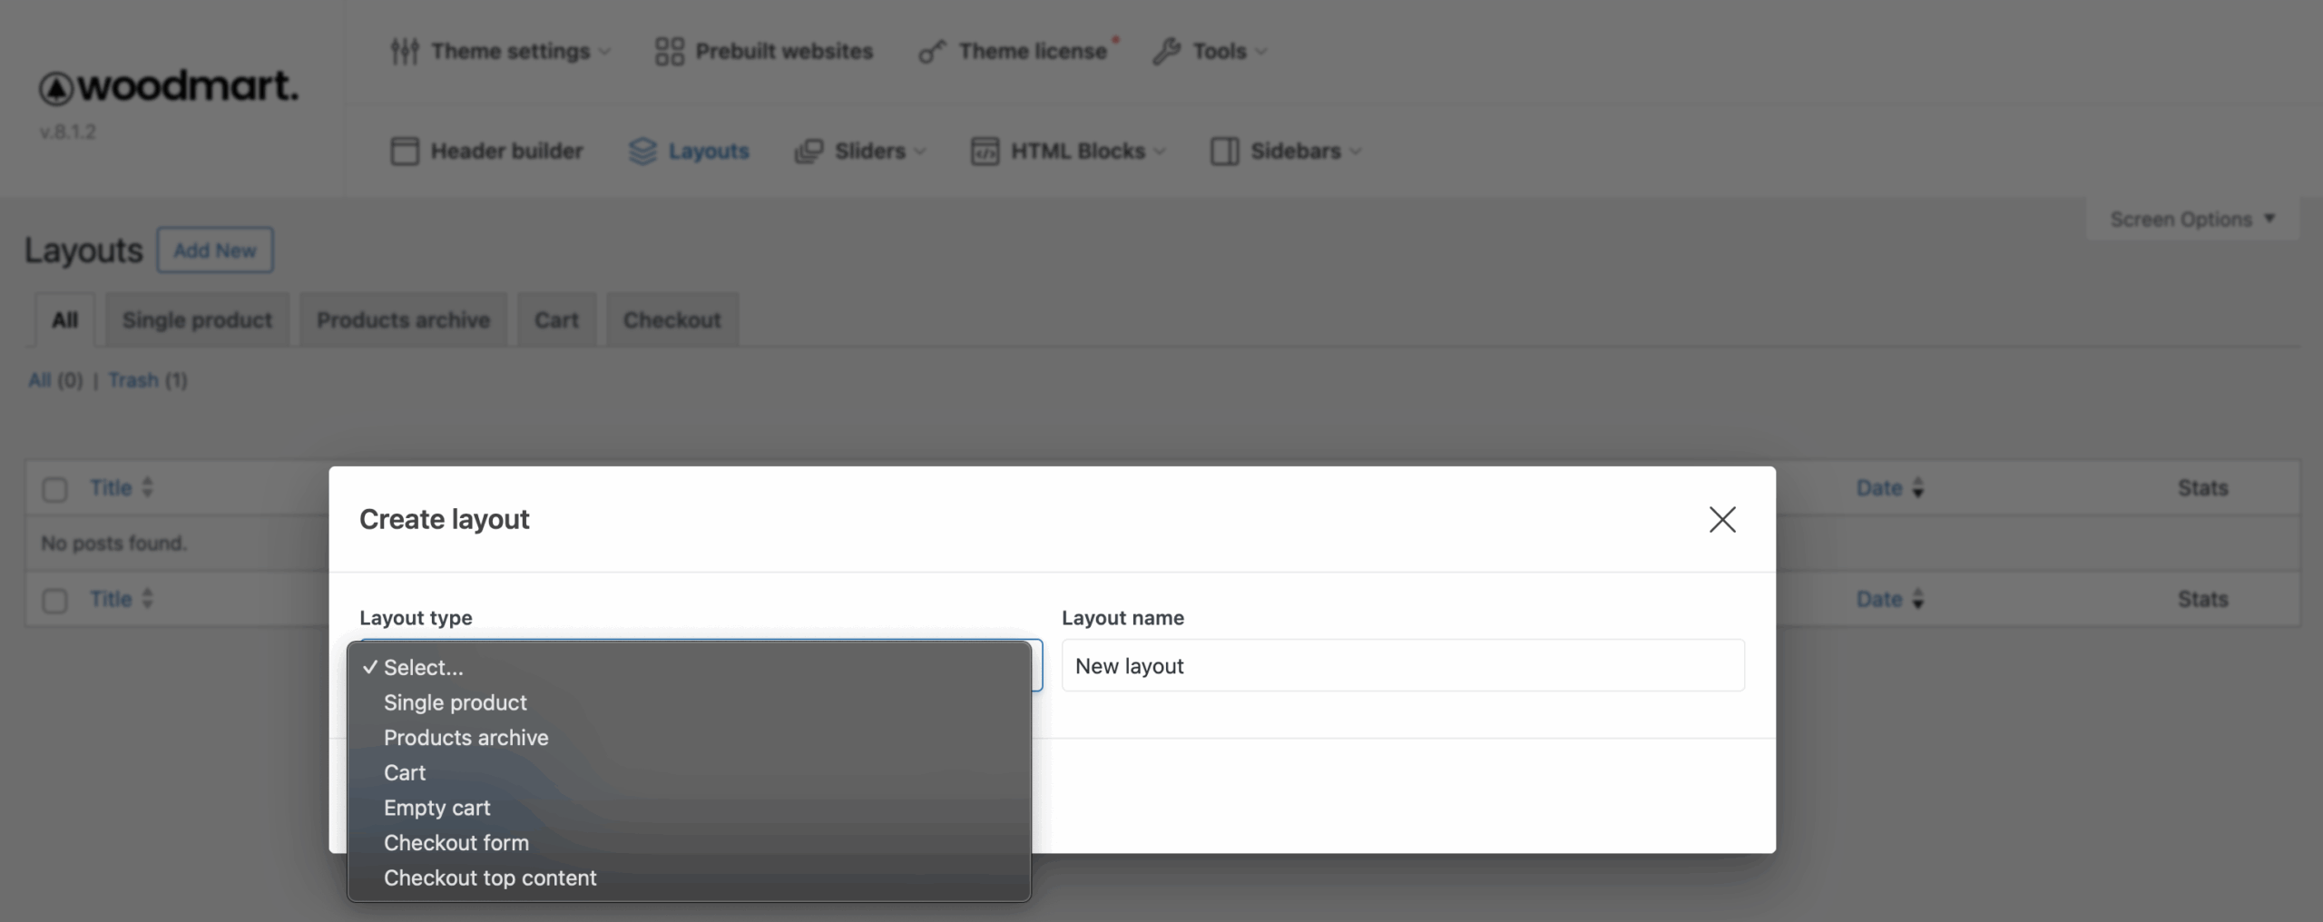Close the Create layout dialog

coord(1722,519)
